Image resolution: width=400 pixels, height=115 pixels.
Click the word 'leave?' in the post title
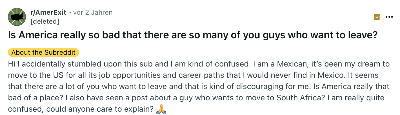click(365, 36)
